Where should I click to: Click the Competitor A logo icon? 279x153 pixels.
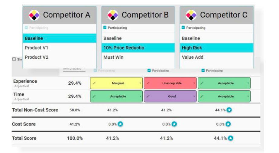(34, 15)
